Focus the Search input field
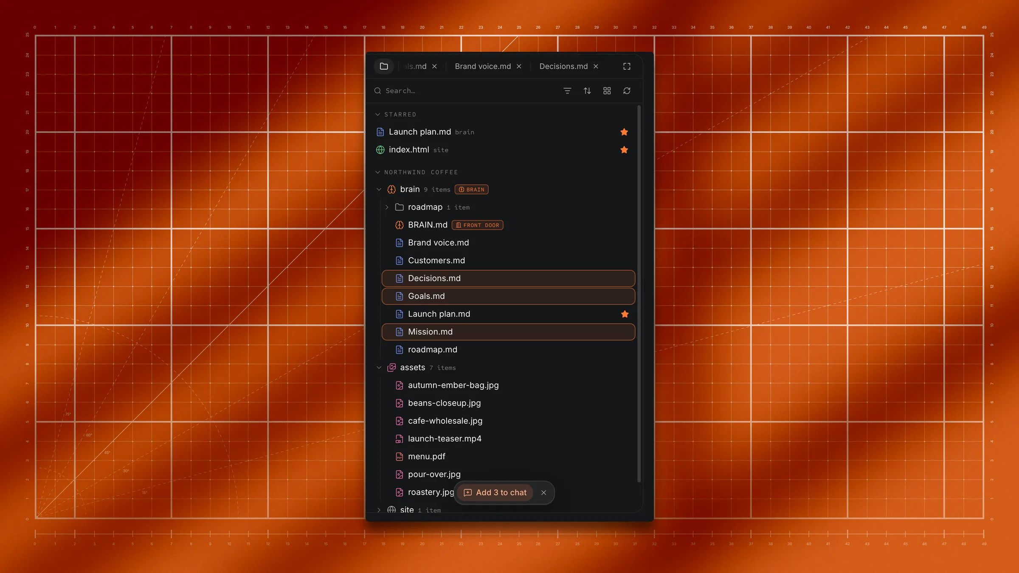 (x=465, y=91)
